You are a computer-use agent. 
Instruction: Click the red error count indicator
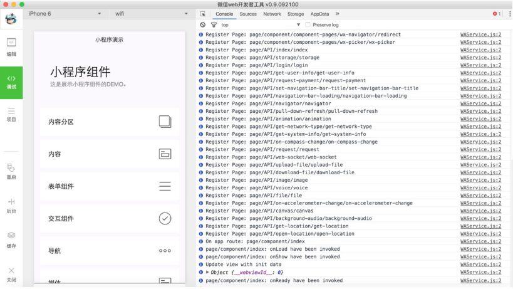(x=497, y=14)
